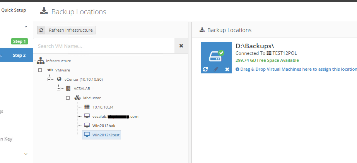Remove backup location with the X icon
The image size is (357, 163).
click(227, 69)
